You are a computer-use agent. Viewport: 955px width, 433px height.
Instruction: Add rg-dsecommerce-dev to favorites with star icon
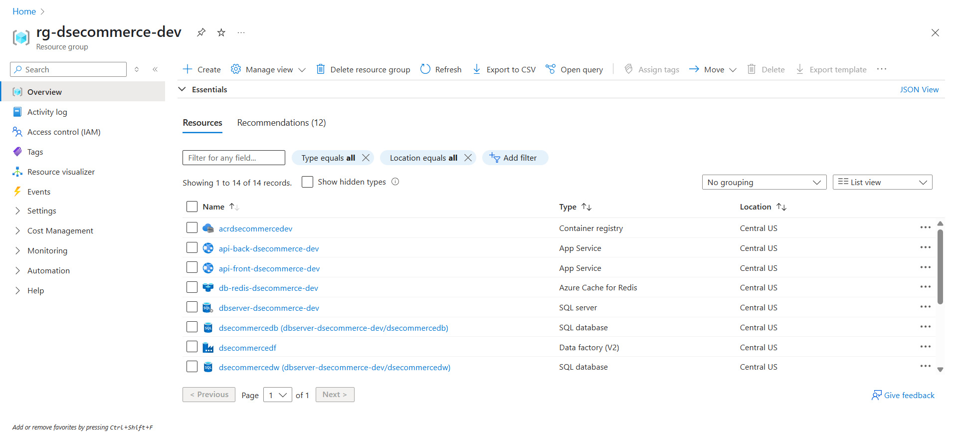(221, 32)
